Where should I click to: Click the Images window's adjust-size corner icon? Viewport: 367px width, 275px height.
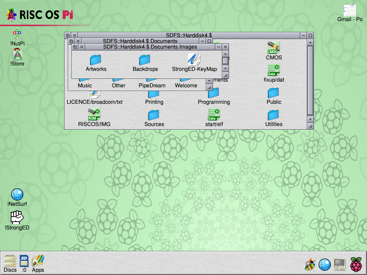[x=225, y=75]
